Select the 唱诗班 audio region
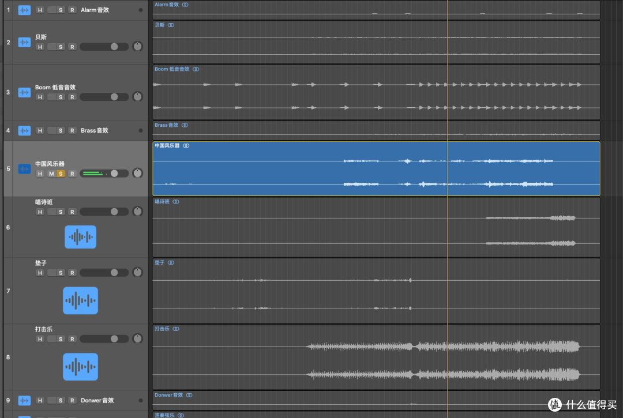Image resolution: width=623 pixels, height=418 pixels. click(376, 227)
